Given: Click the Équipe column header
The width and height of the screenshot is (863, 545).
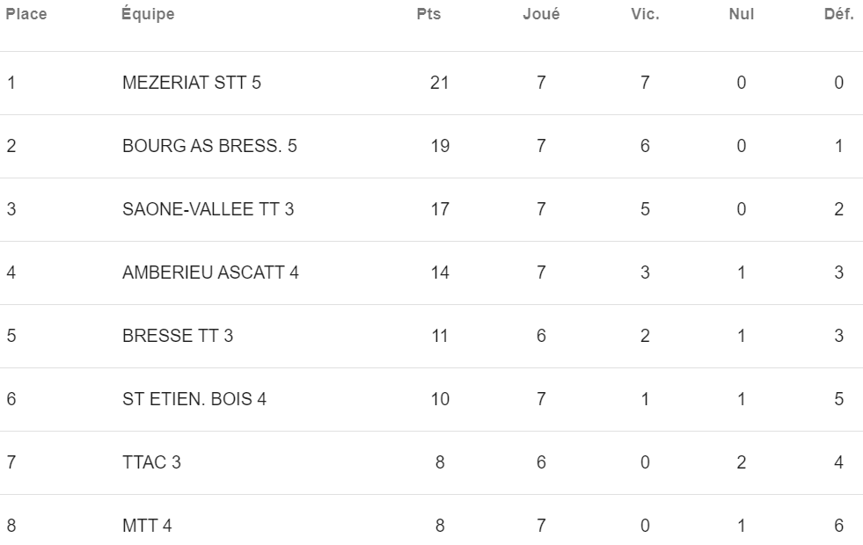Looking at the screenshot, I should 148,13.
